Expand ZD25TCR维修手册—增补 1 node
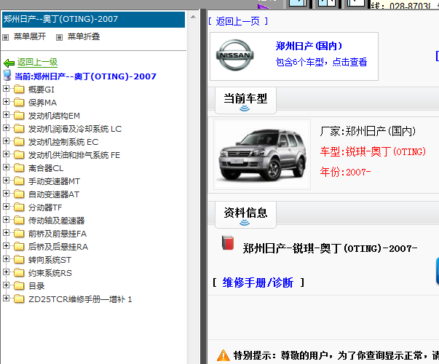 tap(6, 298)
